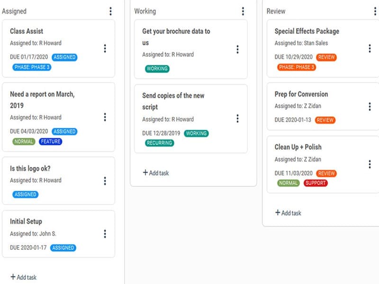Open Class Assist card's three-dot menu

pos(105,48)
